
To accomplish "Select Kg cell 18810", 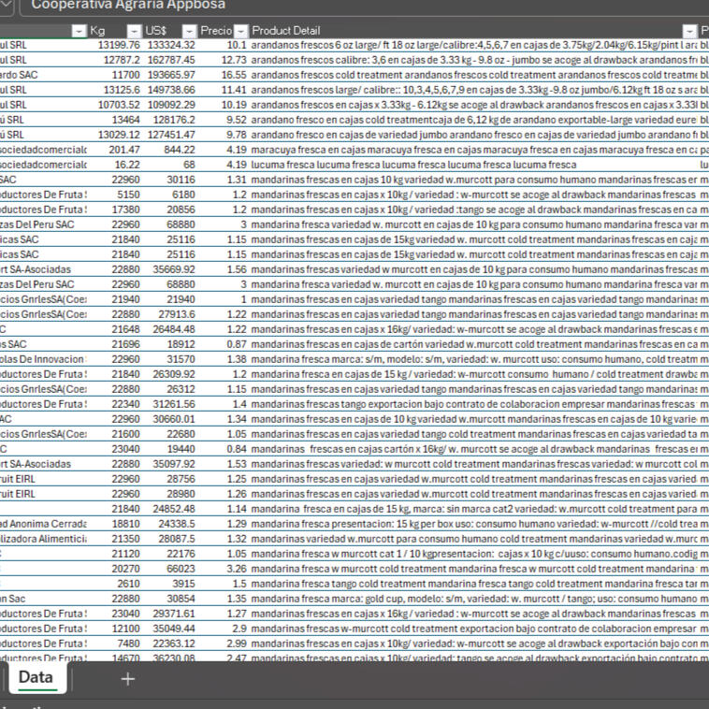I will (x=115, y=524).
